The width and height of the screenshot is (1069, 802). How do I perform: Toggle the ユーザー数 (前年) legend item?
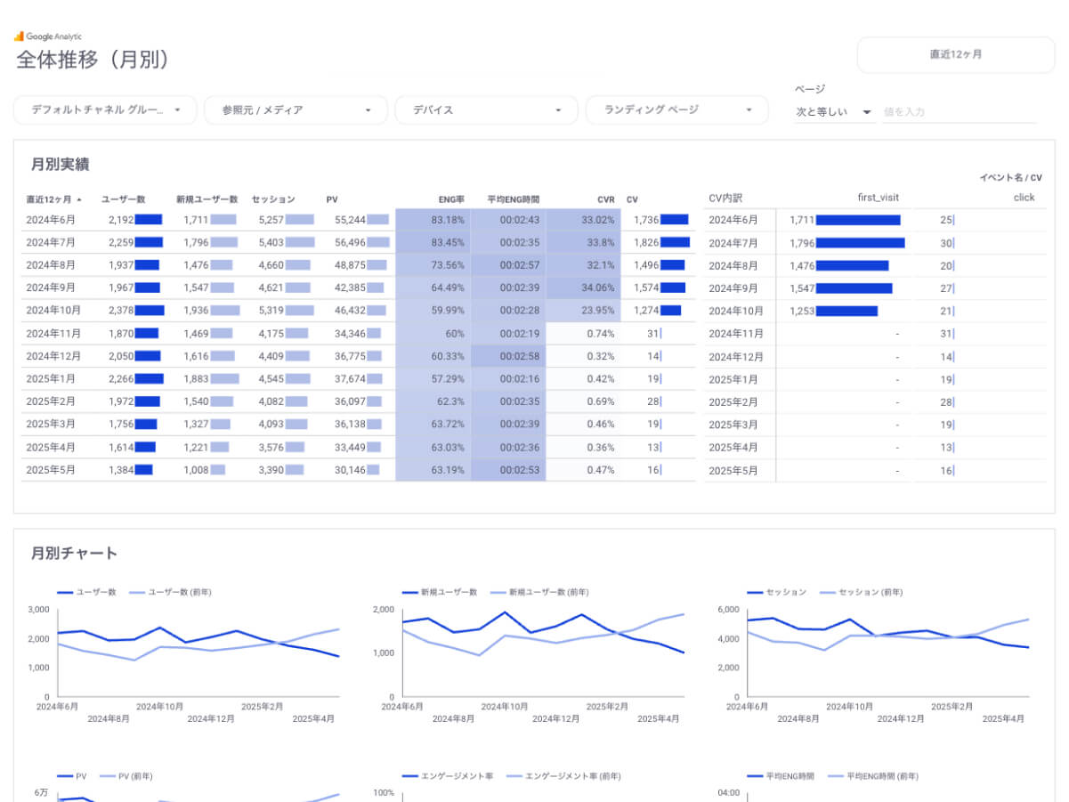coord(171,592)
